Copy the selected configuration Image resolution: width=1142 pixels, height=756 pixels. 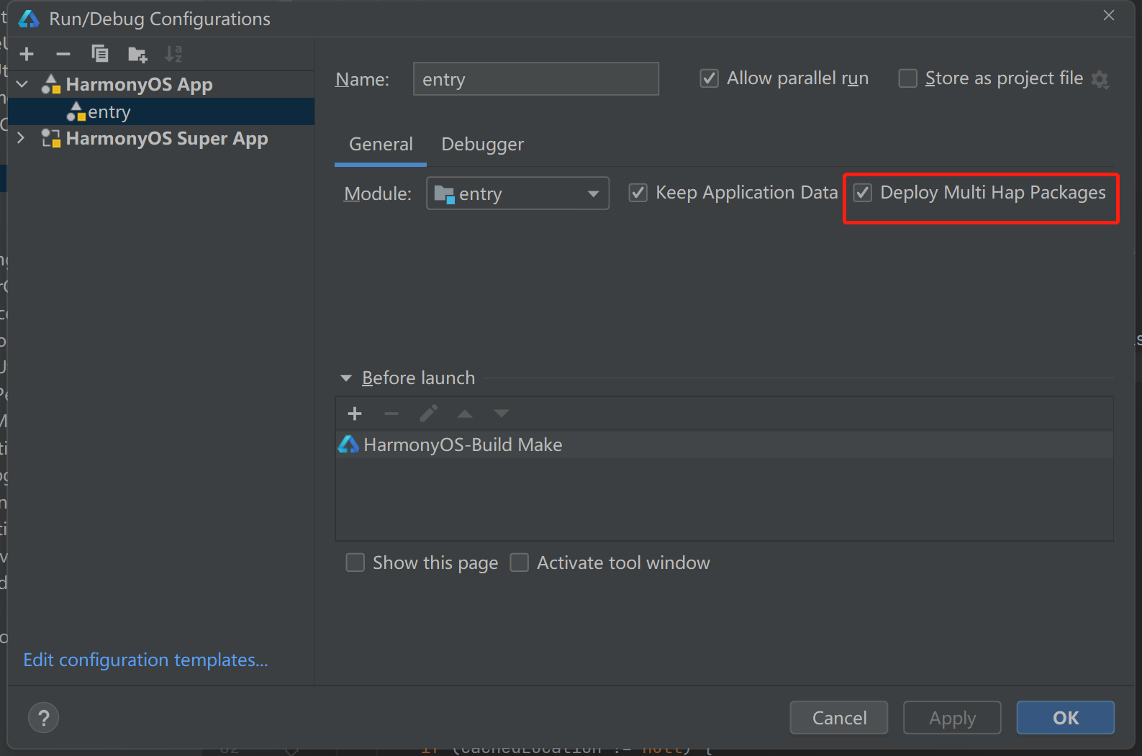(100, 54)
